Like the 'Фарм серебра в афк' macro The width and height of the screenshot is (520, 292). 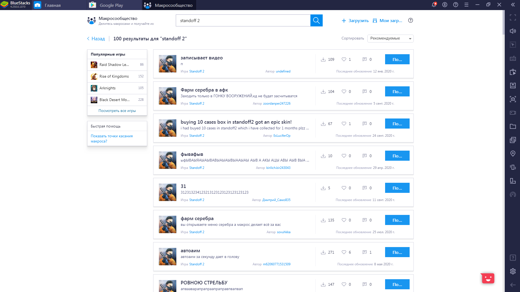coord(344,92)
